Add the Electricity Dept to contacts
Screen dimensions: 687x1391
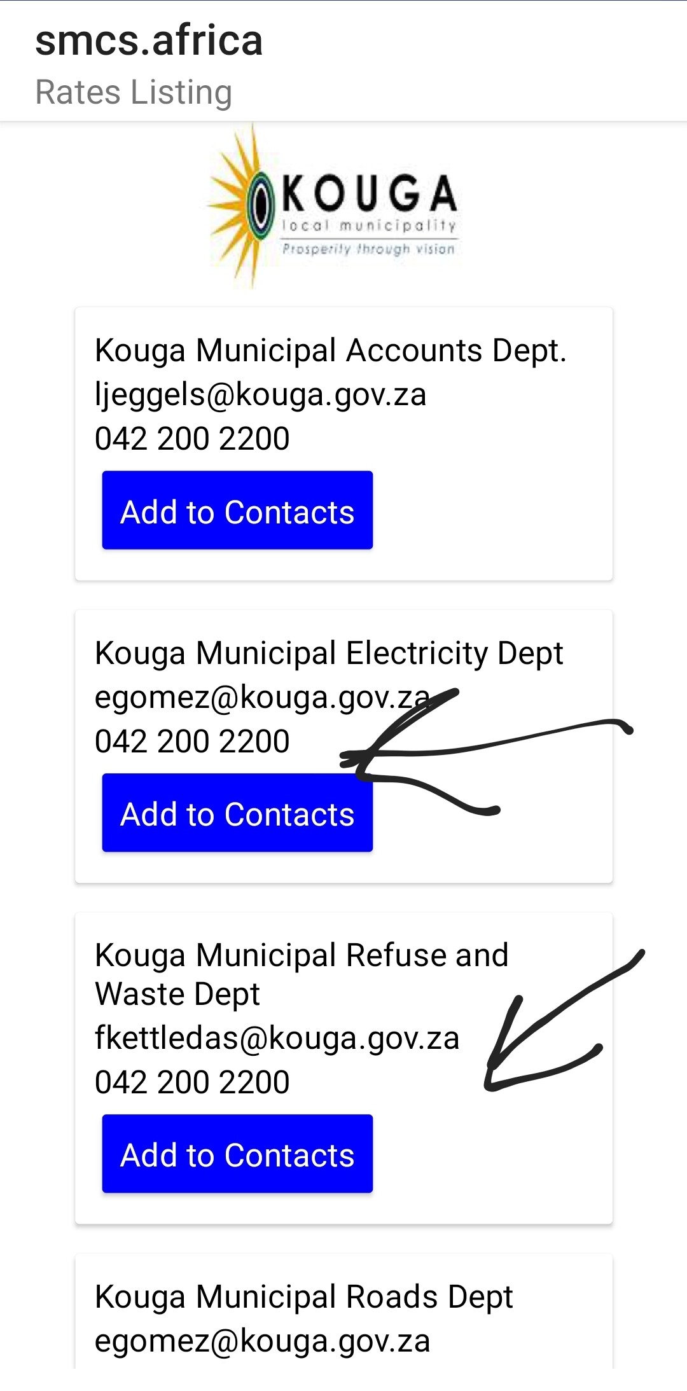(237, 813)
